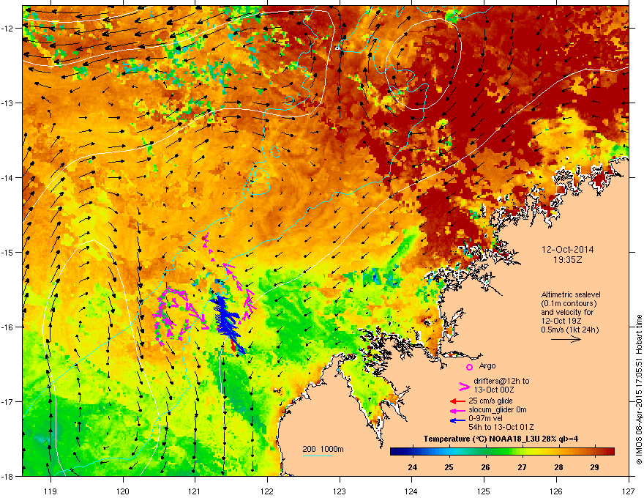Click the magenta Argo circle legend symbol
Image resolution: width=644 pixels, height=498 pixels.
coord(469,367)
